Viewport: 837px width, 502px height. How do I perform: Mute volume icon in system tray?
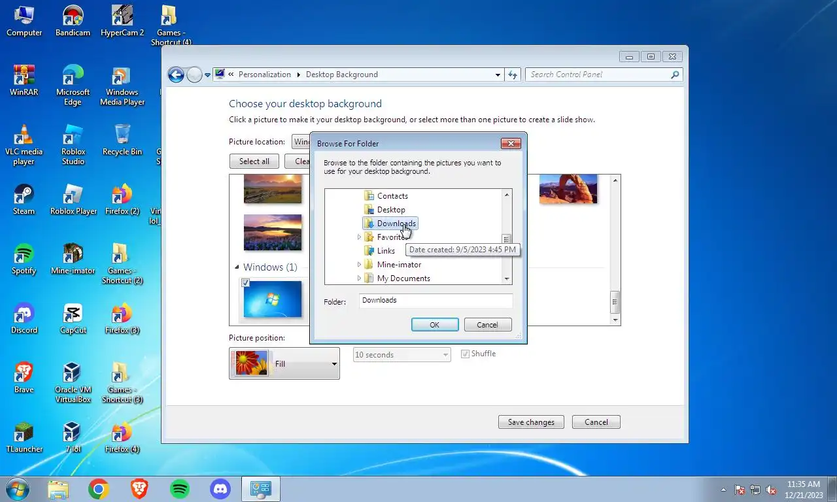click(x=771, y=490)
